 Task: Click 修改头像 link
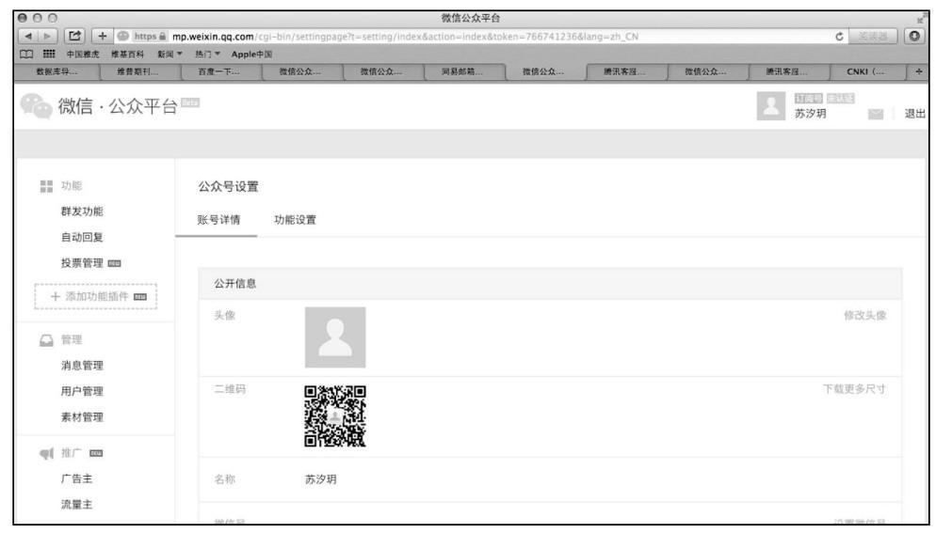864,316
